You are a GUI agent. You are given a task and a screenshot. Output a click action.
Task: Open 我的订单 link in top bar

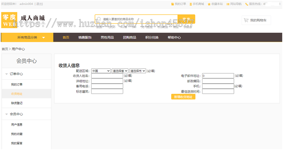click(180, 4)
